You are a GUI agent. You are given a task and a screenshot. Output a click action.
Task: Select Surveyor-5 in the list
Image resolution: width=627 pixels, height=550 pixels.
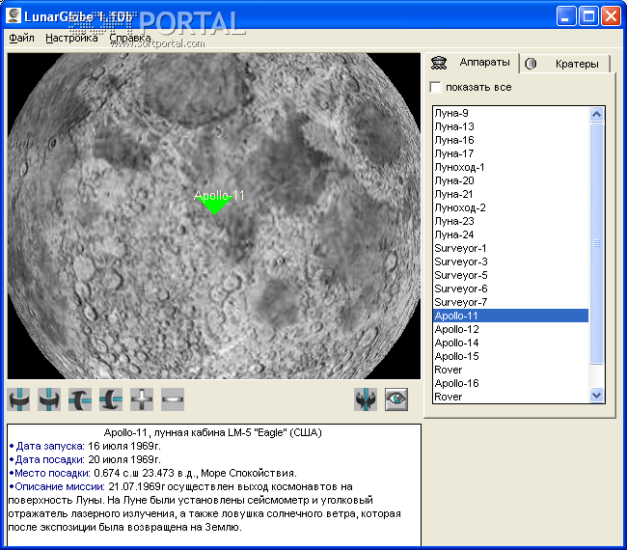pyautogui.click(x=460, y=275)
